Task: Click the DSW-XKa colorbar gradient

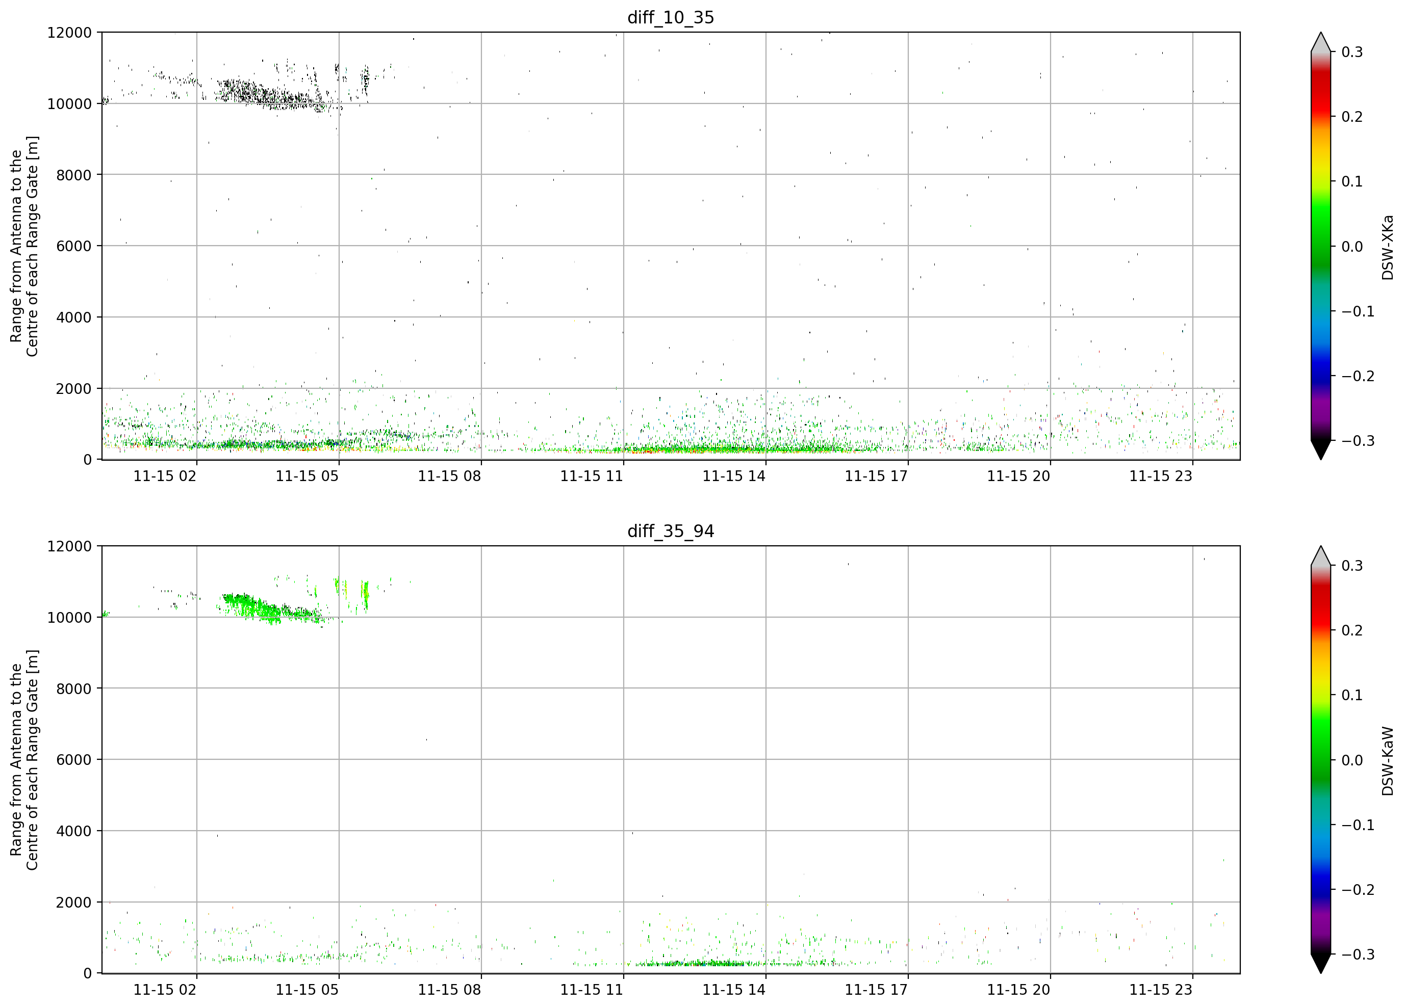Action: pos(1321,246)
